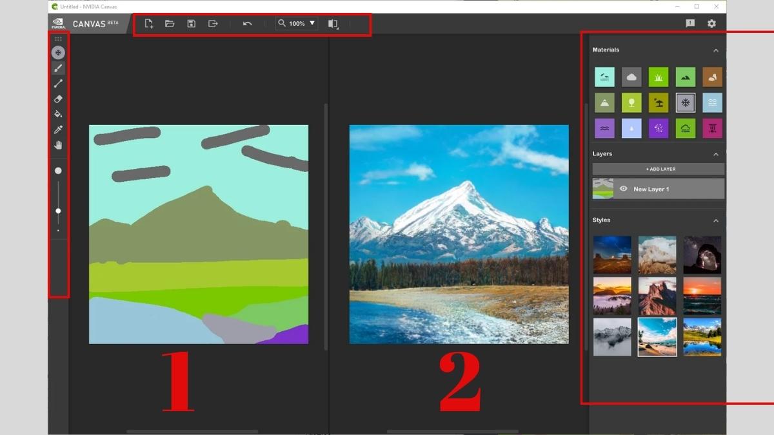Viewport: 774px width, 435px height.
Task: Select the Hand pan tool
Action: [x=58, y=146]
